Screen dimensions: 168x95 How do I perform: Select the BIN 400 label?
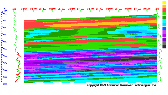click(x=90, y=9)
